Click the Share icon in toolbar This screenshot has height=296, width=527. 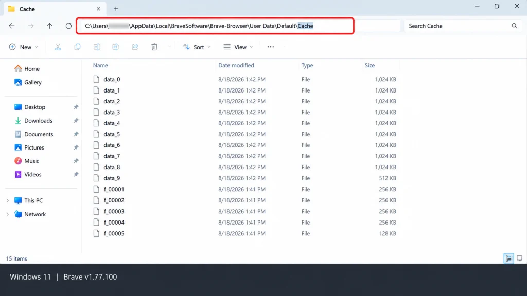(x=135, y=47)
